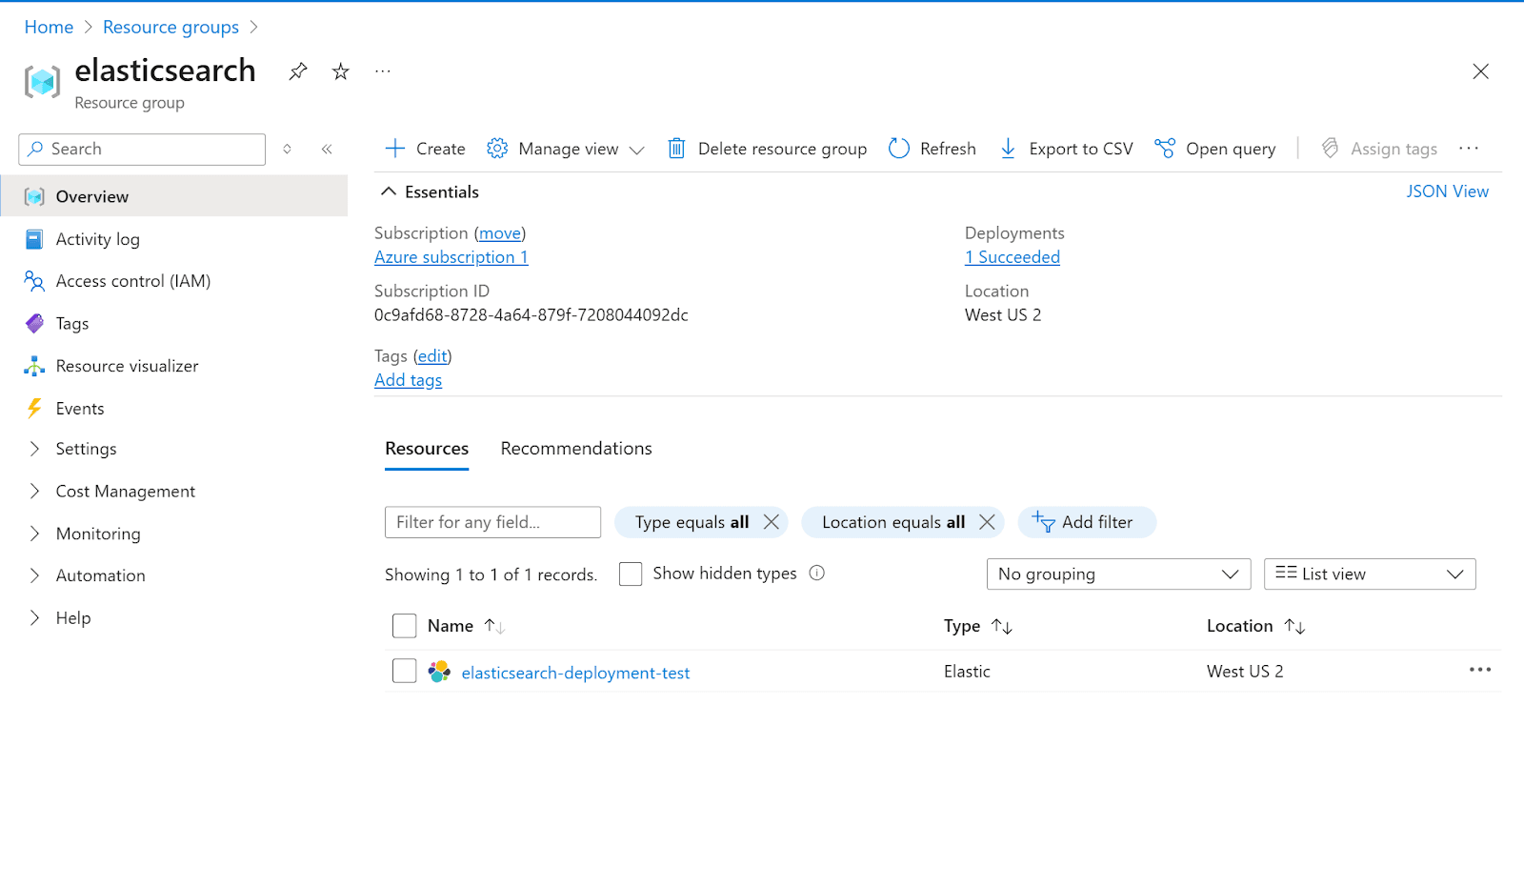Screen dimensions: 1524x886
Task: Open Resource visualizer from sidebar
Action: [127, 366]
